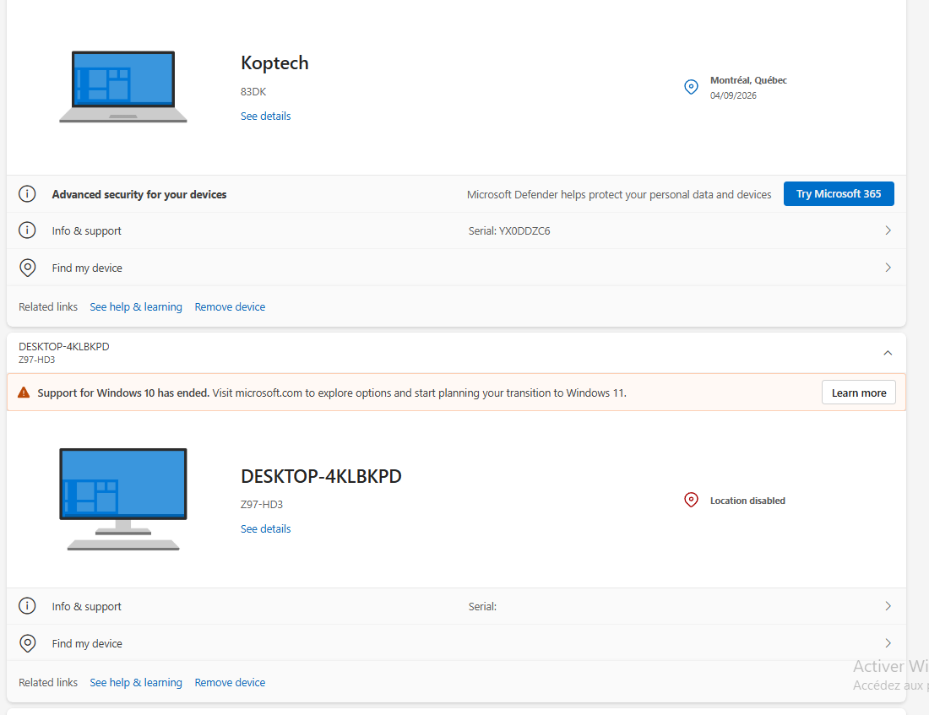This screenshot has height=715, width=929.
Task: Click the Montréal, Québec location text
Action: (x=748, y=80)
